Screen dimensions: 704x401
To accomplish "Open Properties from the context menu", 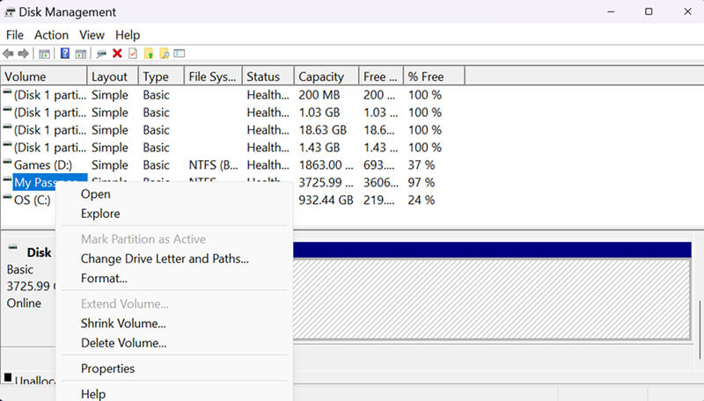I will coord(174,368).
